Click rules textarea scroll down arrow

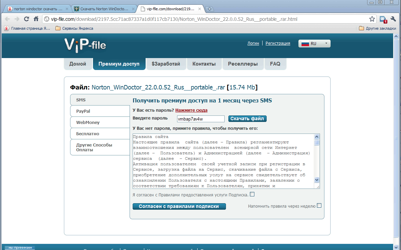[317, 180]
